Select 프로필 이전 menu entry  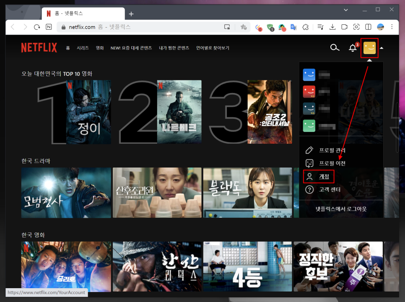point(332,163)
